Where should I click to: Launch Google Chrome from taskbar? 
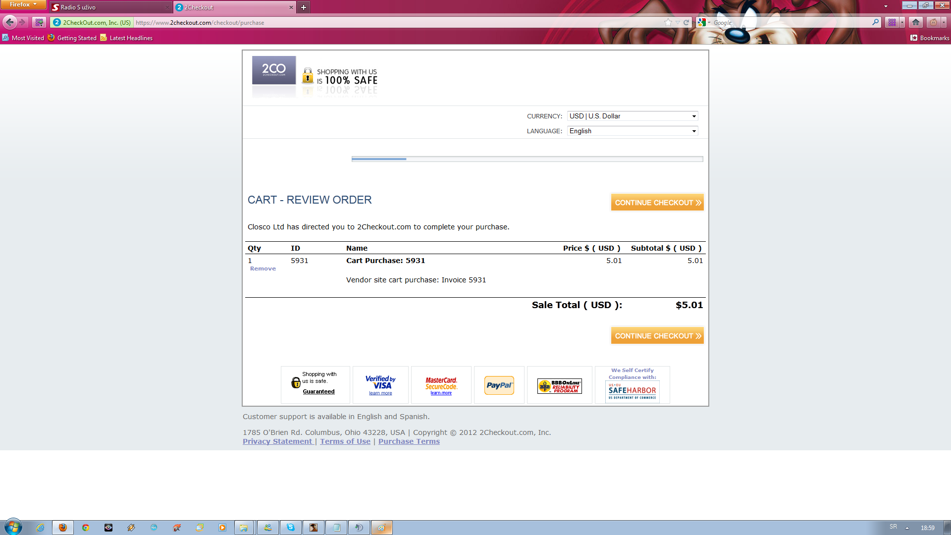(x=86, y=528)
